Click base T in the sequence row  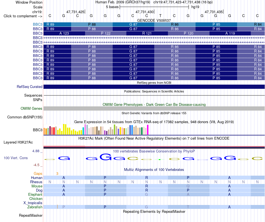(x=160, y=16)
